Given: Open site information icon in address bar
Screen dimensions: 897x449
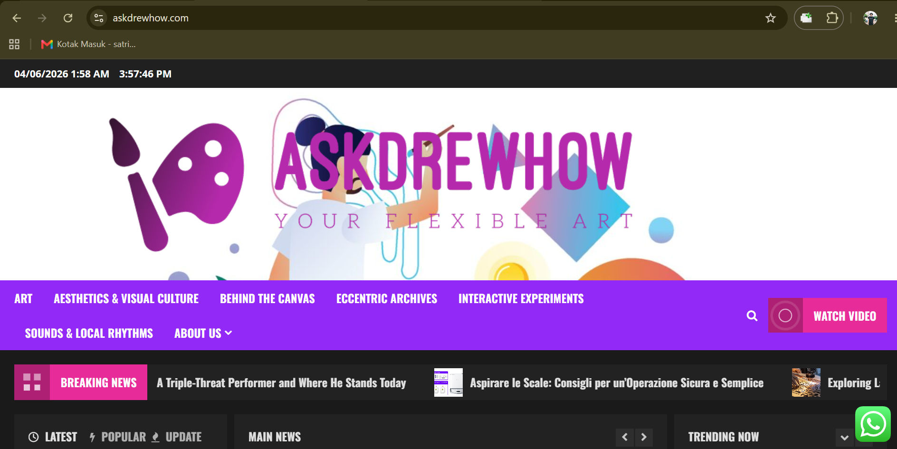Looking at the screenshot, I should pyautogui.click(x=99, y=18).
